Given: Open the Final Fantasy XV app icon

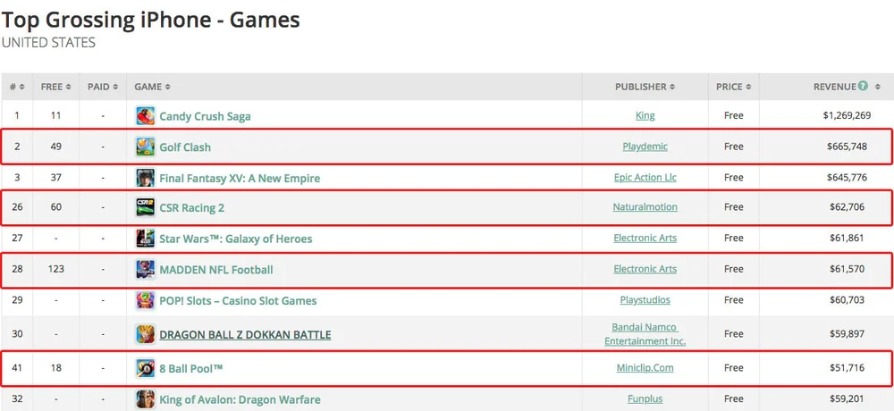Looking at the screenshot, I should [146, 178].
